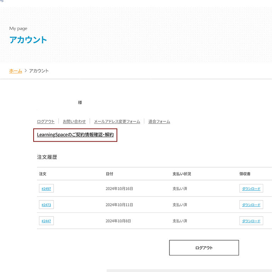The image size is (272, 272).
Task: Download receipt for order #2447
Action: (251, 221)
